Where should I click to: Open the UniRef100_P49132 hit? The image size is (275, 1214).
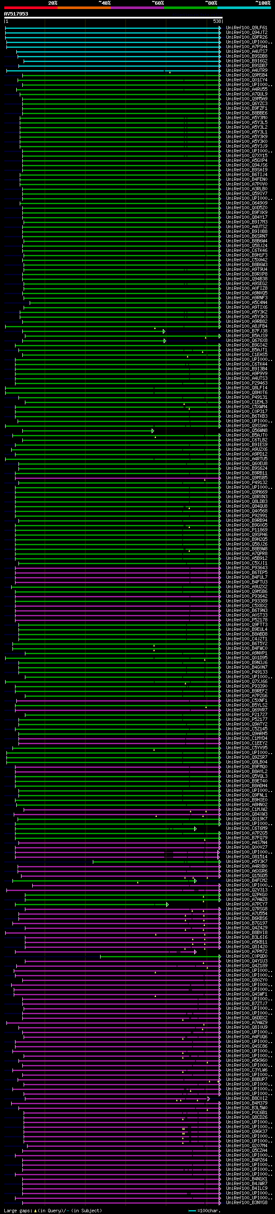coord(246,483)
